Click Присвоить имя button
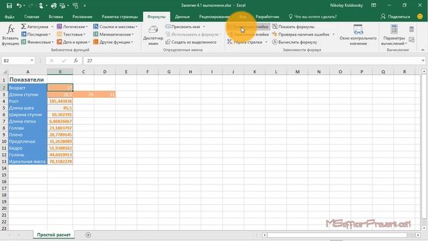Screen dimensions: 428x241 click(183, 27)
